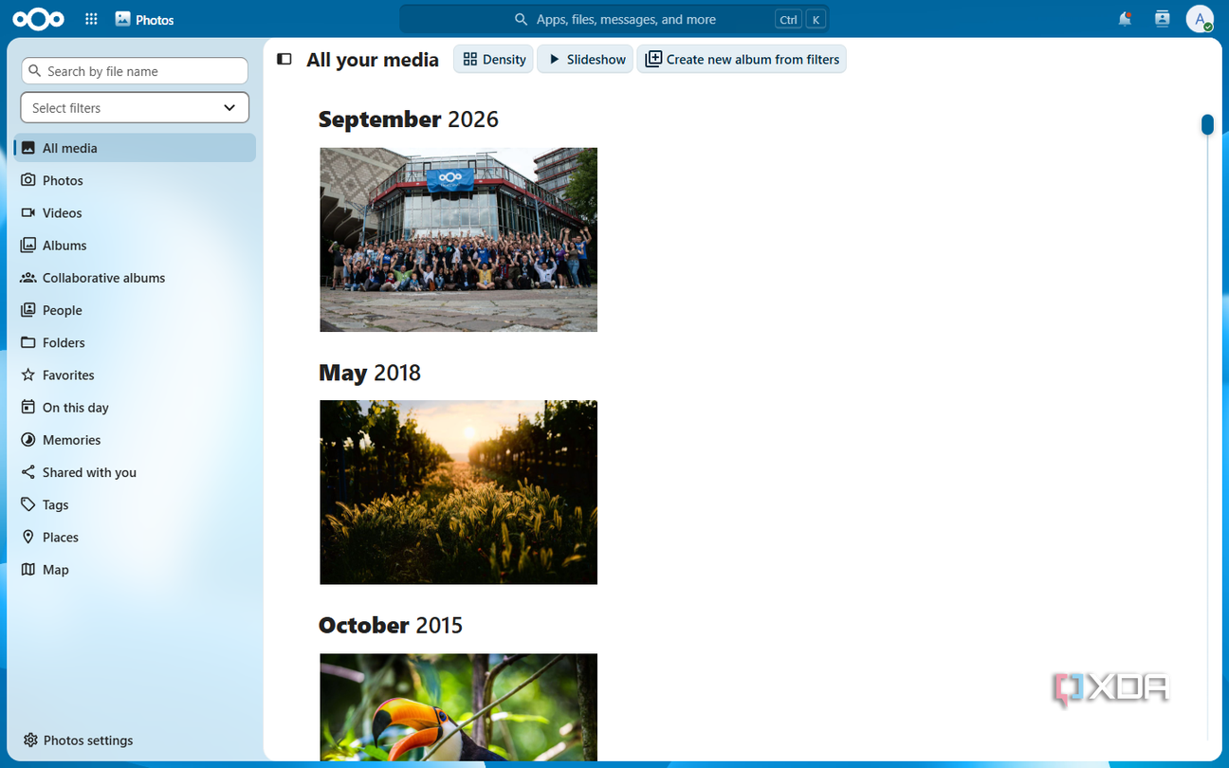Screen dimensions: 1229x768
Task: Click the Favorites star icon
Action: (x=28, y=375)
